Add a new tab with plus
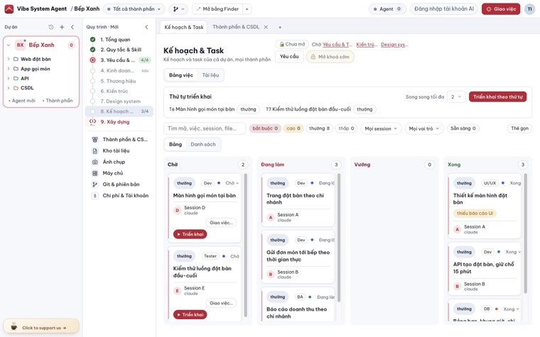 pos(280,27)
